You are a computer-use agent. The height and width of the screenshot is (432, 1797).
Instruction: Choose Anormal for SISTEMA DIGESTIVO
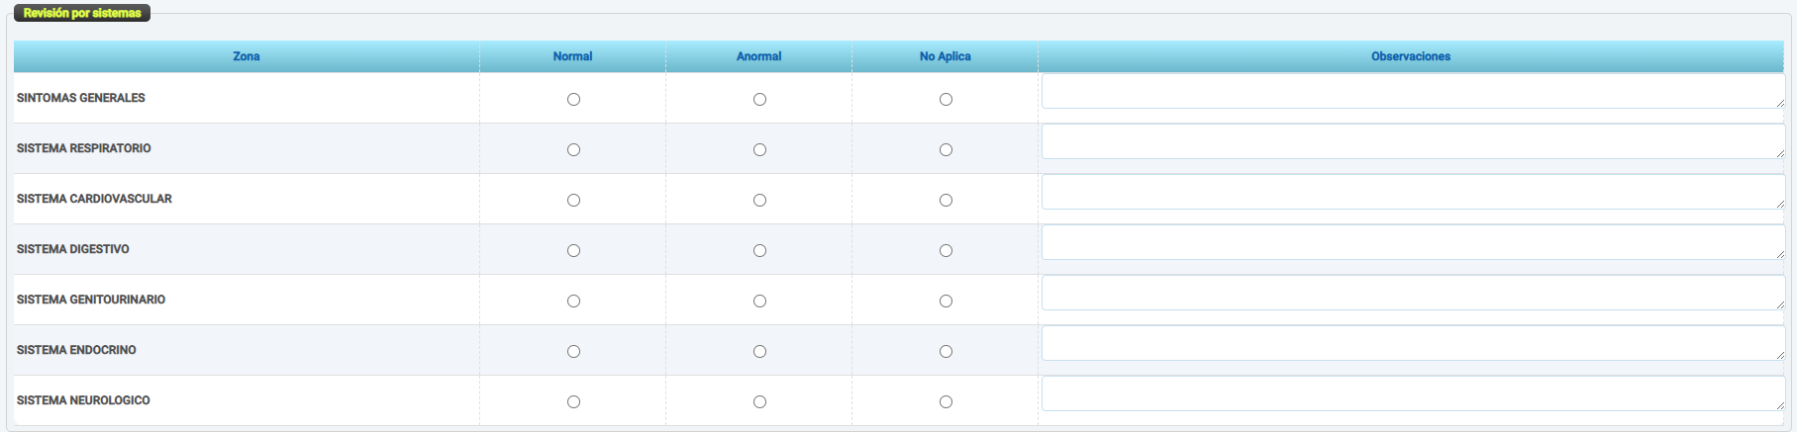[759, 251]
